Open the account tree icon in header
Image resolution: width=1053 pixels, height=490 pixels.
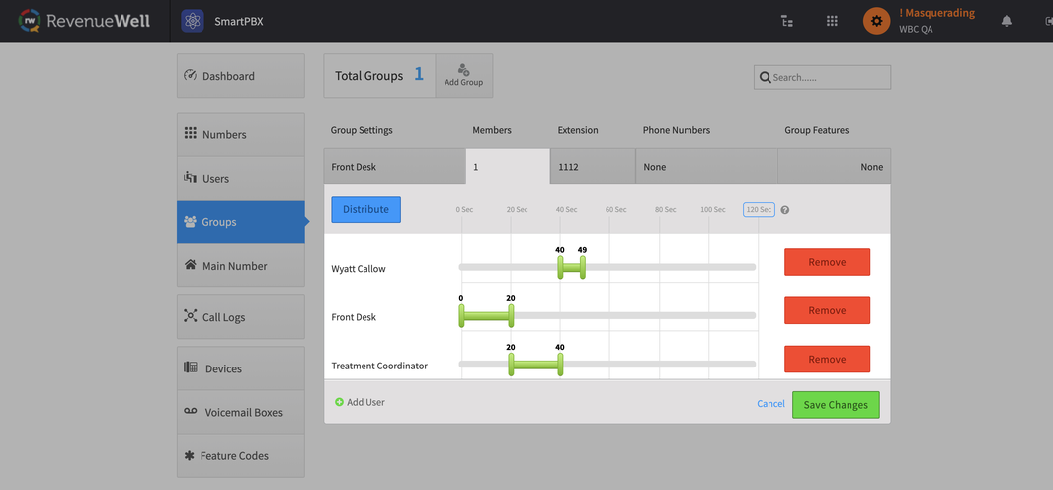point(787,21)
